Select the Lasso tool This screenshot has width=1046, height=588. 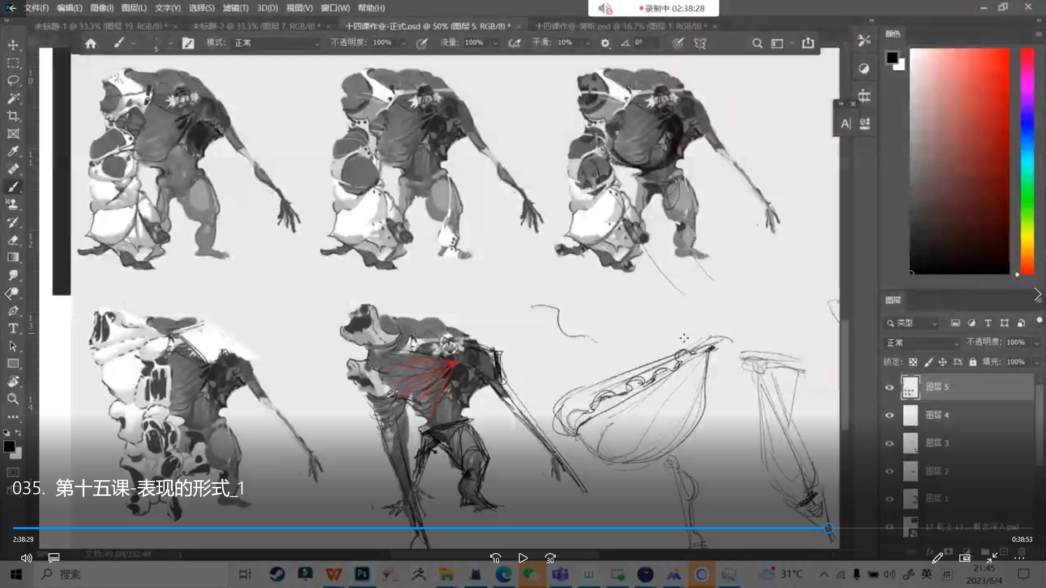click(x=13, y=81)
